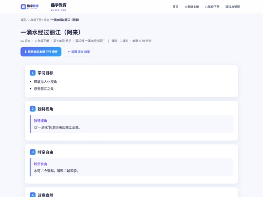
Task: Open the 版权与说明 nav item
Action: coord(233,7)
